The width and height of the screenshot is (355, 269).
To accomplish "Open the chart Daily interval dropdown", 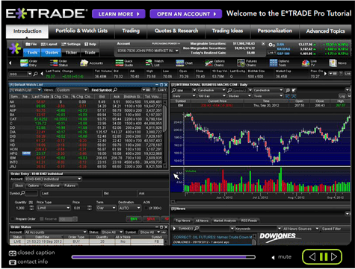I will point(184,96).
